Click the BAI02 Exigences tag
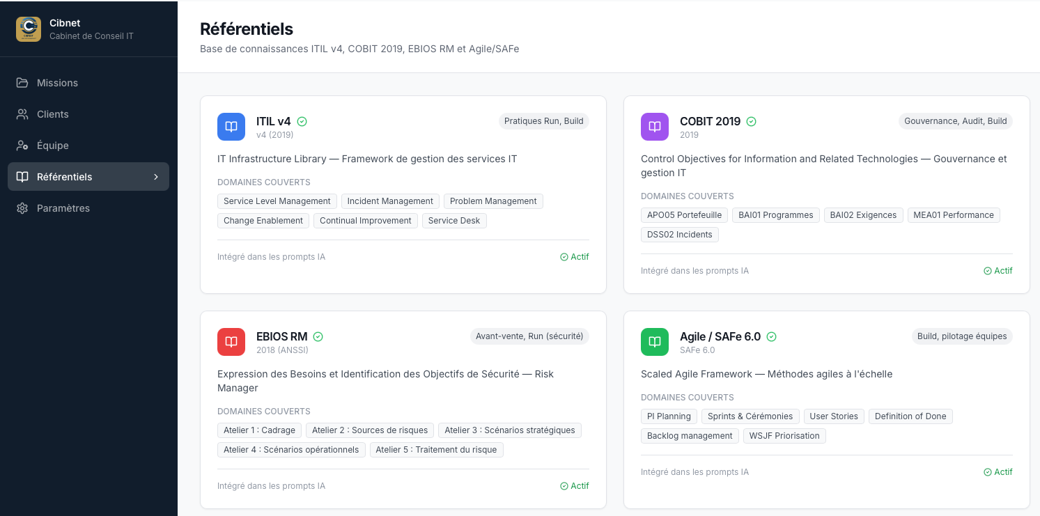Image resolution: width=1040 pixels, height=516 pixels. click(x=864, y=215)
